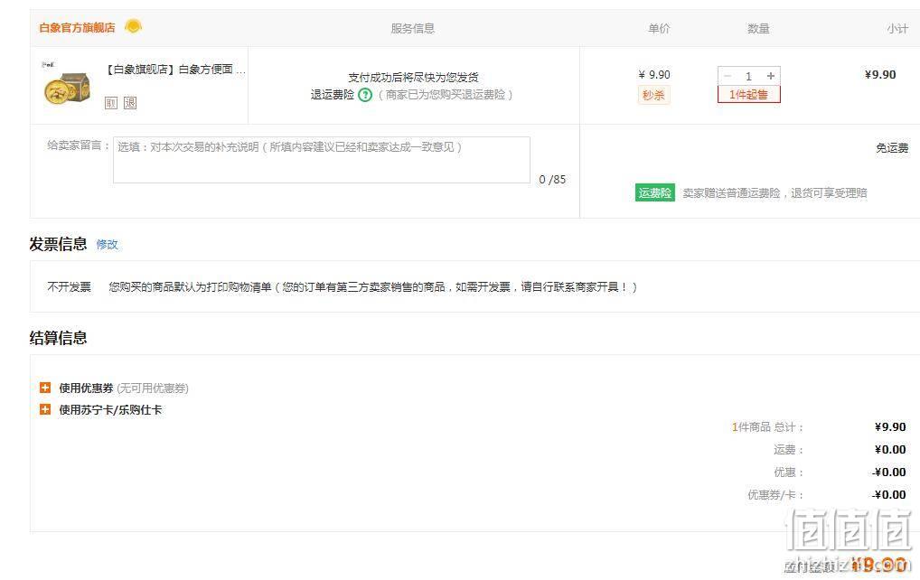Viewport: 920px width, 580px height.
Task: Click the yellow chat icon beside the store name
Action: point(133,26)
